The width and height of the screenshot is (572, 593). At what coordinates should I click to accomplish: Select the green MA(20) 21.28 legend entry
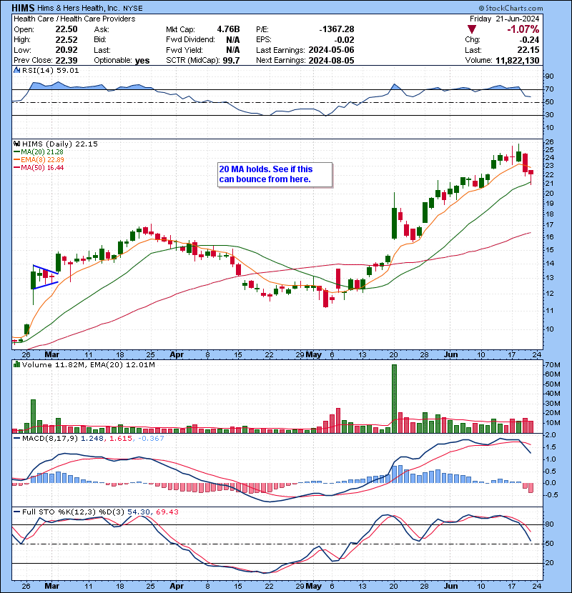click(x=39, y=151)
